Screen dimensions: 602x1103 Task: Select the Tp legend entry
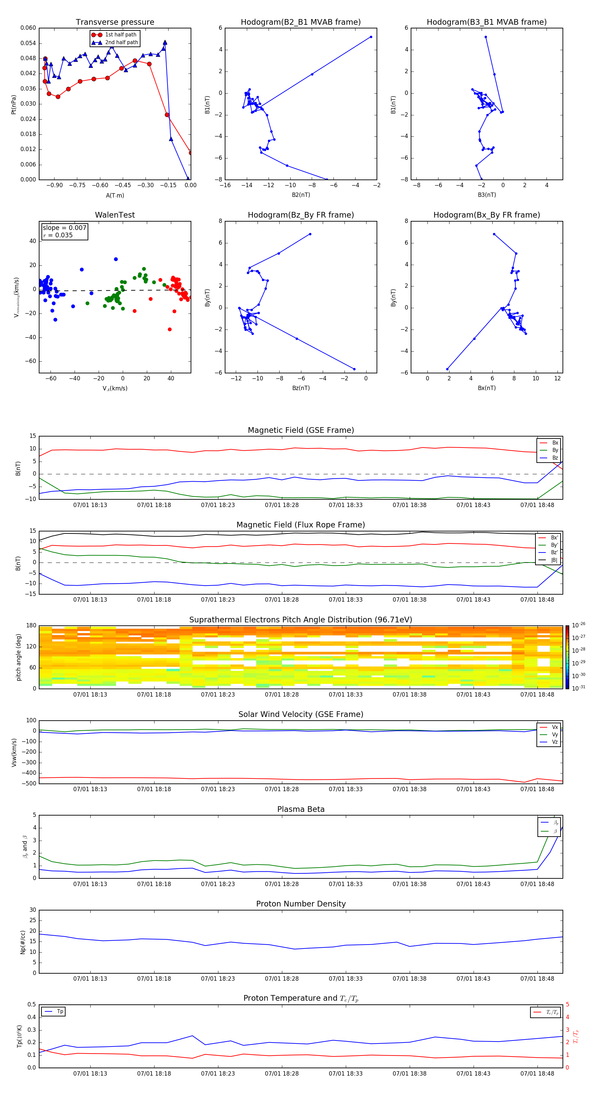(x=54, y=1012)
